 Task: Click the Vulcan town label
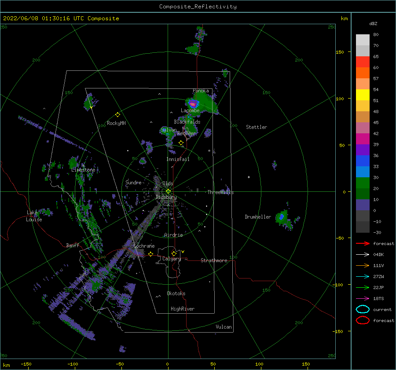point(224,327)
